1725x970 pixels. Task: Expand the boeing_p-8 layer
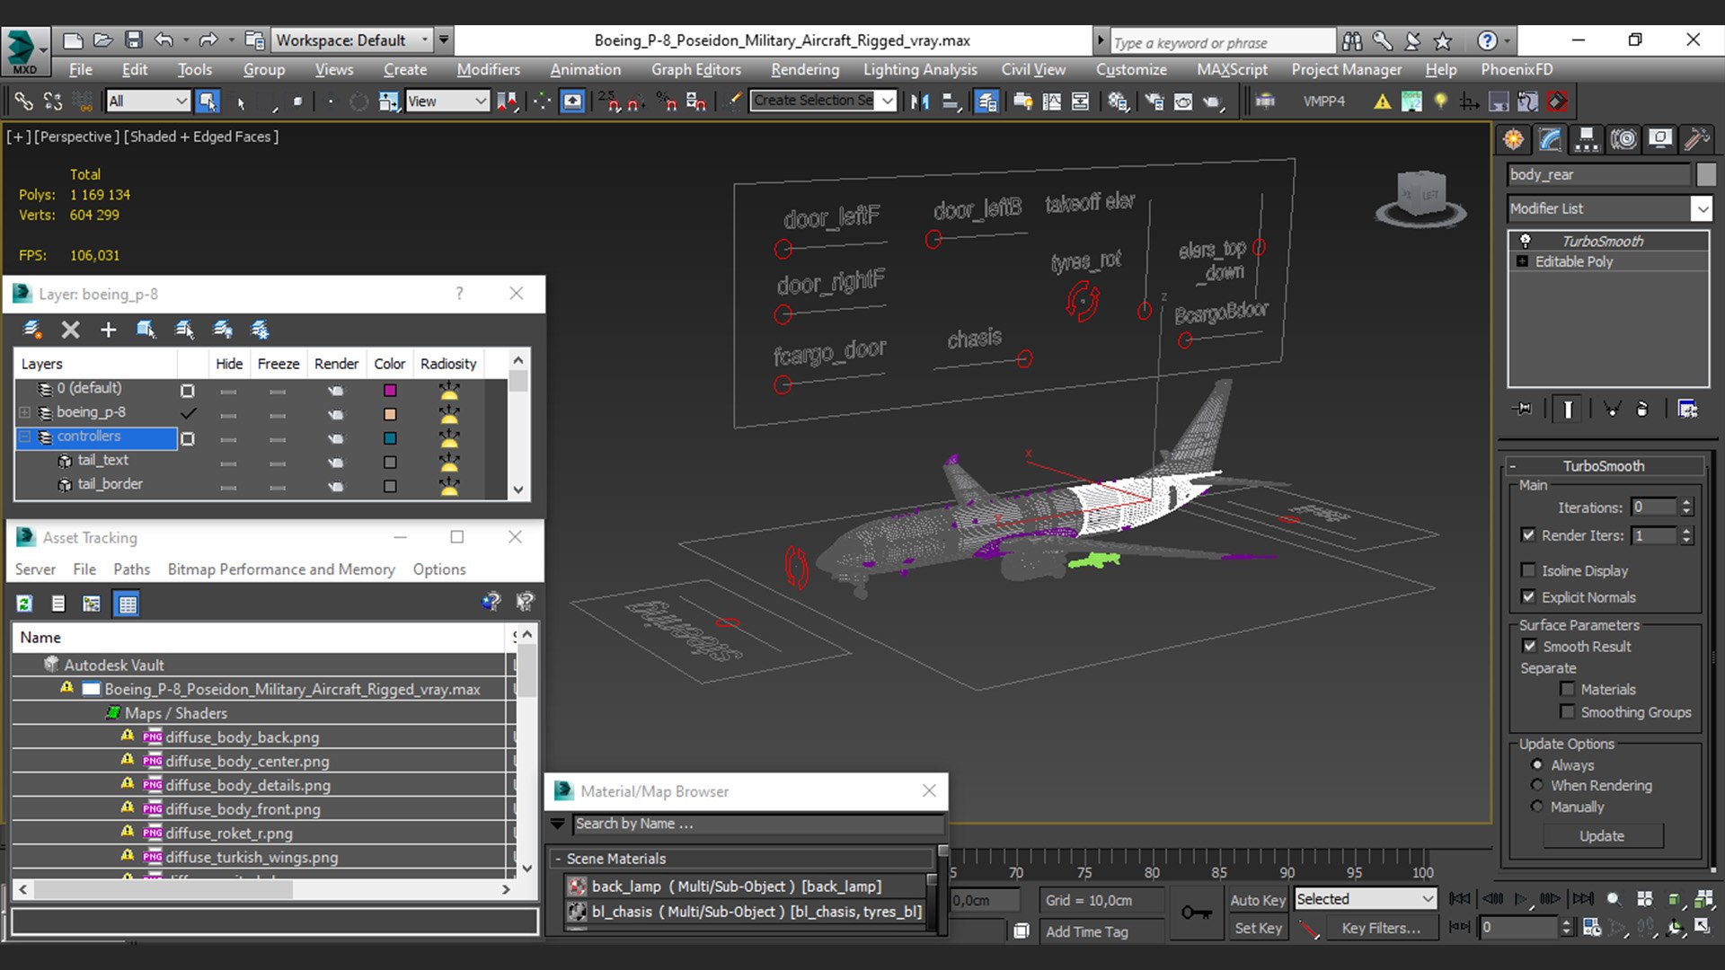pos(25,412)
